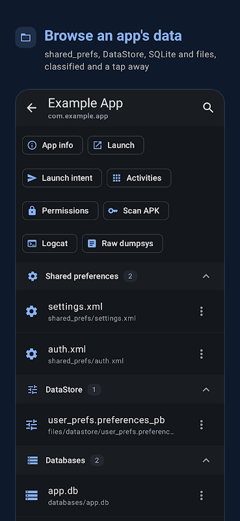Open the Logcat terminal chip
240x521 pixels.
point(50,244)
